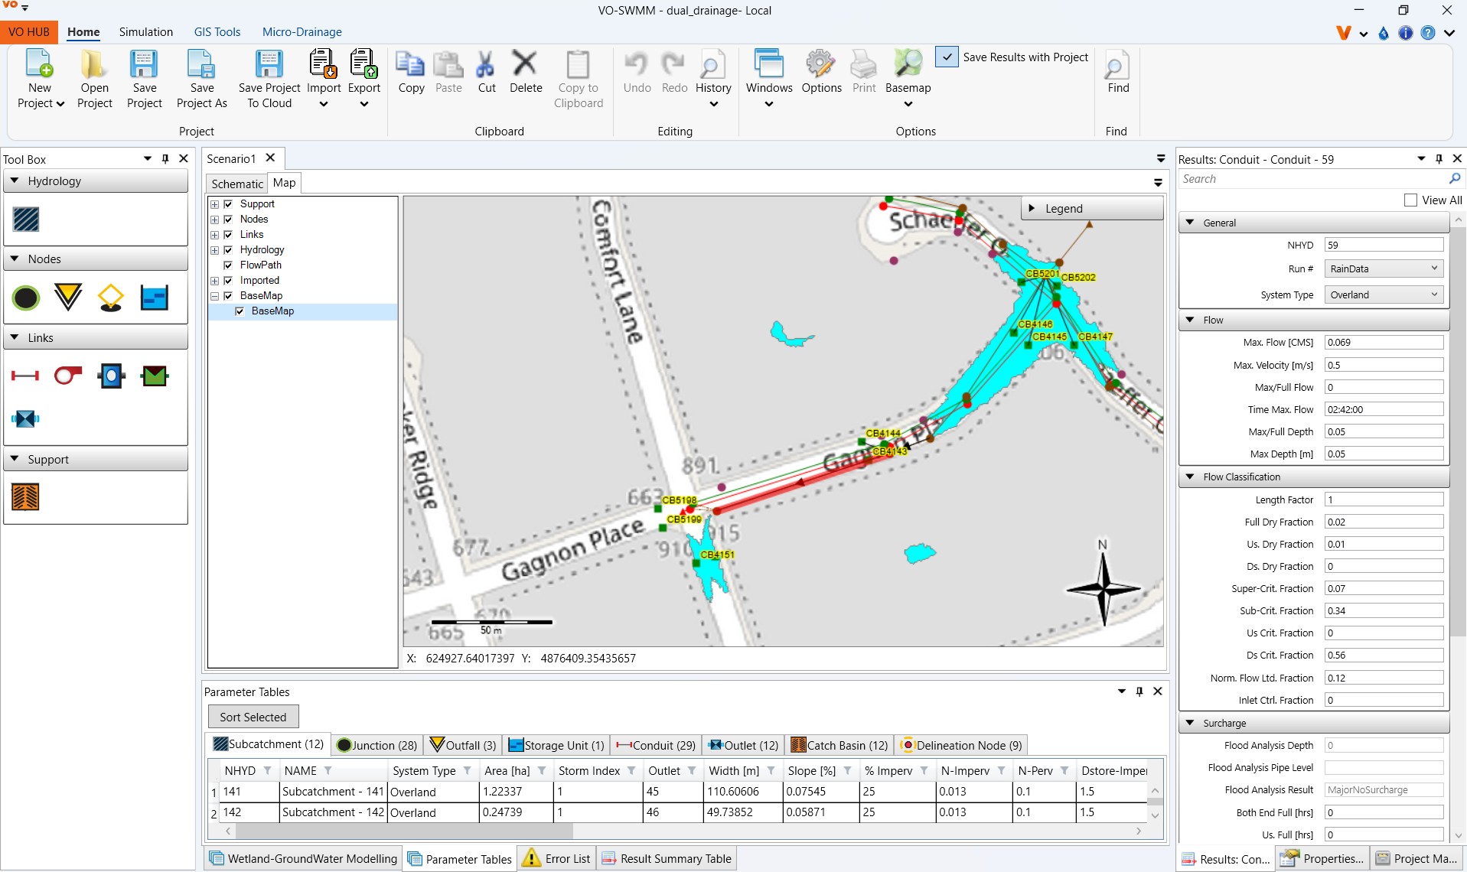
Task: Uncheck the Links layer checkbox
Action: coord(228,235)
